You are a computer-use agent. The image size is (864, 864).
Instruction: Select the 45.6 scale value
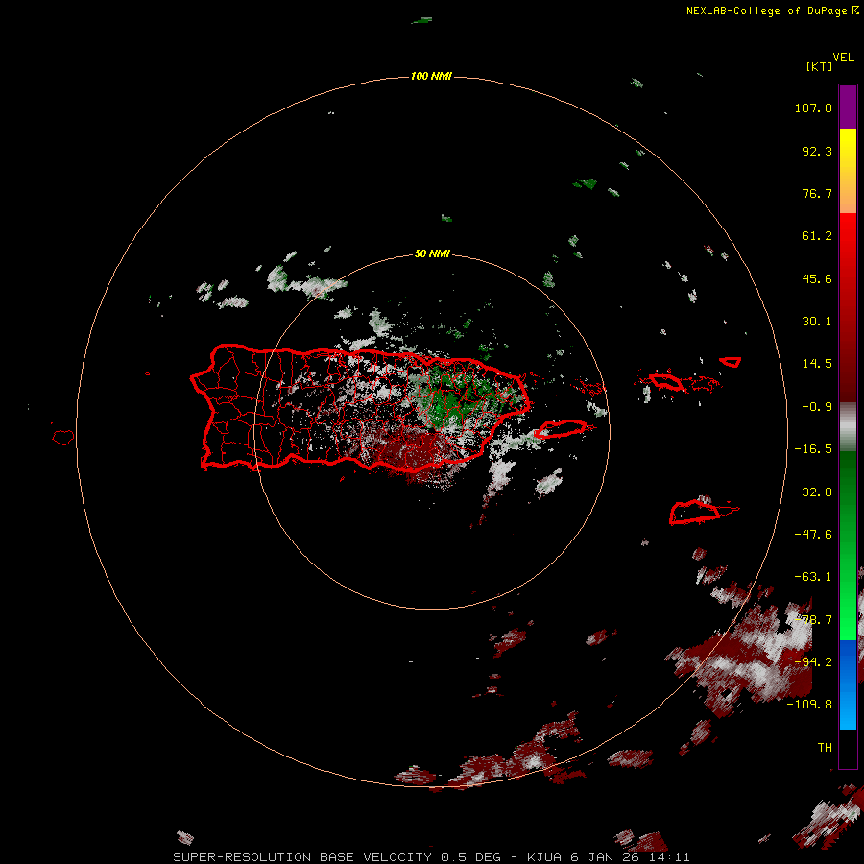pyautogui.click(x=817, y=278)
